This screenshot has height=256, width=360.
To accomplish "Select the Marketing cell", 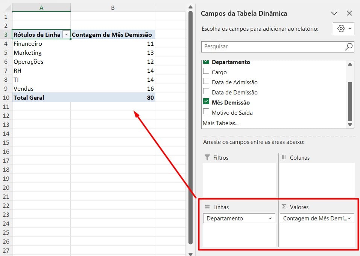I will [41, 52].
